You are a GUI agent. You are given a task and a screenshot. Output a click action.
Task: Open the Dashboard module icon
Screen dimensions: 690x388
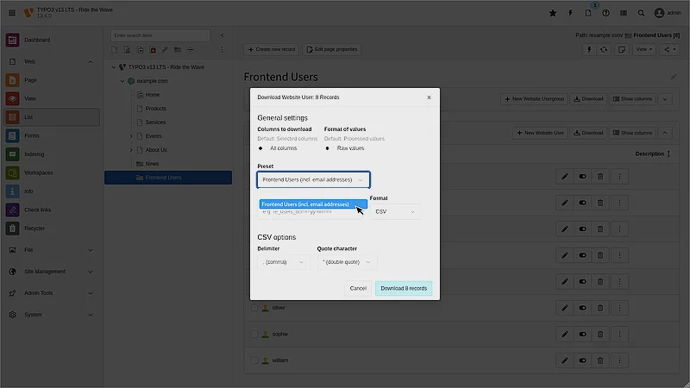(x=12, y=41)
